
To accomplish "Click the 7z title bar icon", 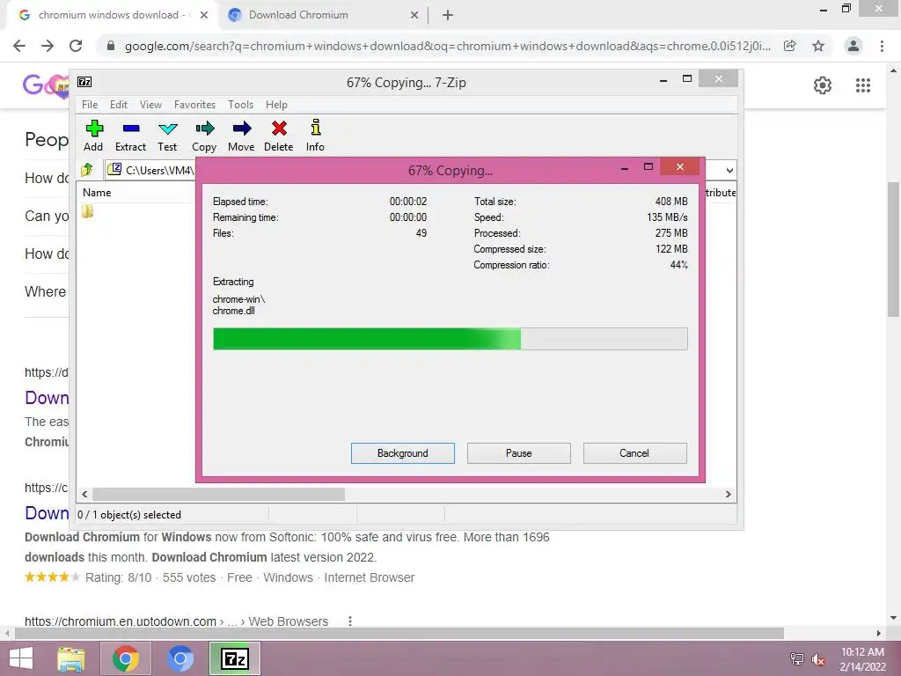I will (84, 82).
